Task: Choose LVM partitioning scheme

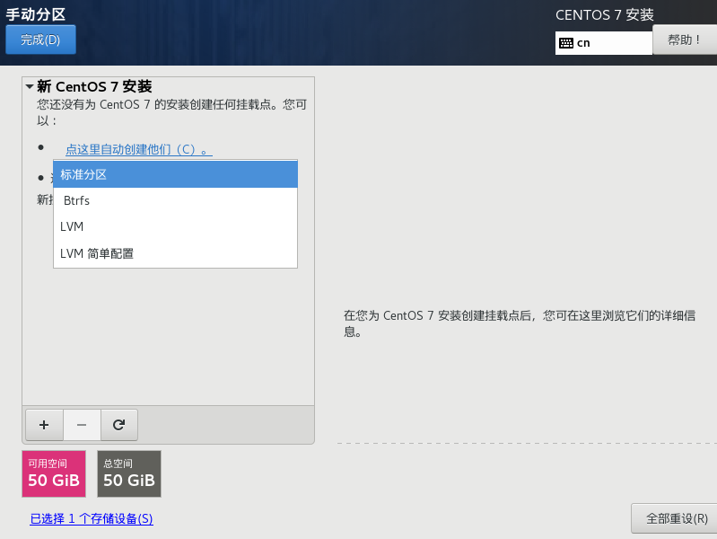Action: (175, 226)
